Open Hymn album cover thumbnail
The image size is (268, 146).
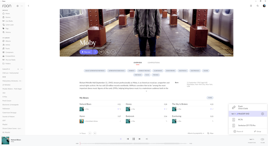point(81,121)
